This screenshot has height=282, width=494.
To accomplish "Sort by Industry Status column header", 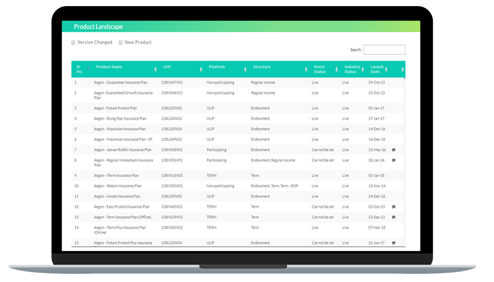I will [352, 69].
